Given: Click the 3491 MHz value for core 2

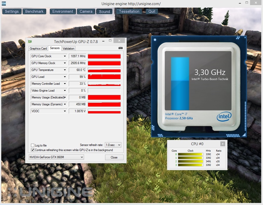Looking at the screenshot, I should tap(208, 161).
